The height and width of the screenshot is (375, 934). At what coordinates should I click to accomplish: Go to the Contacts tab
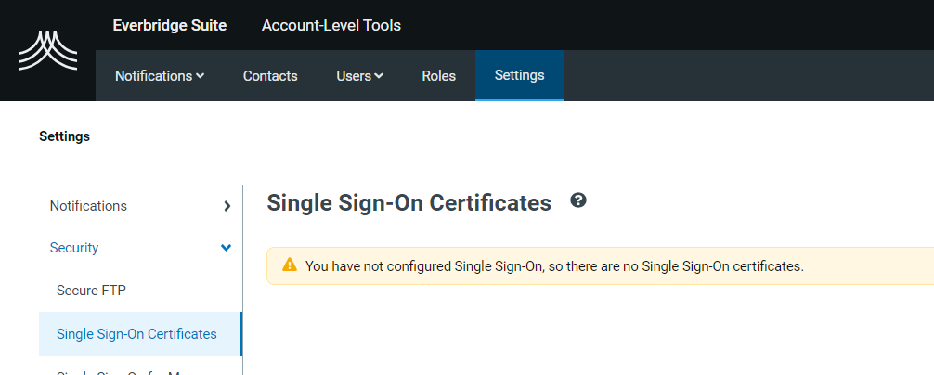pyautogui.click(x=270, y=76)
